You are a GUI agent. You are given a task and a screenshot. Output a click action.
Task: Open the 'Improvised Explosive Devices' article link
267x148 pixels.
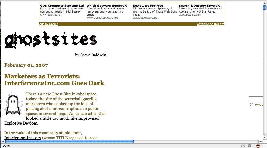(x=62, y=118)
